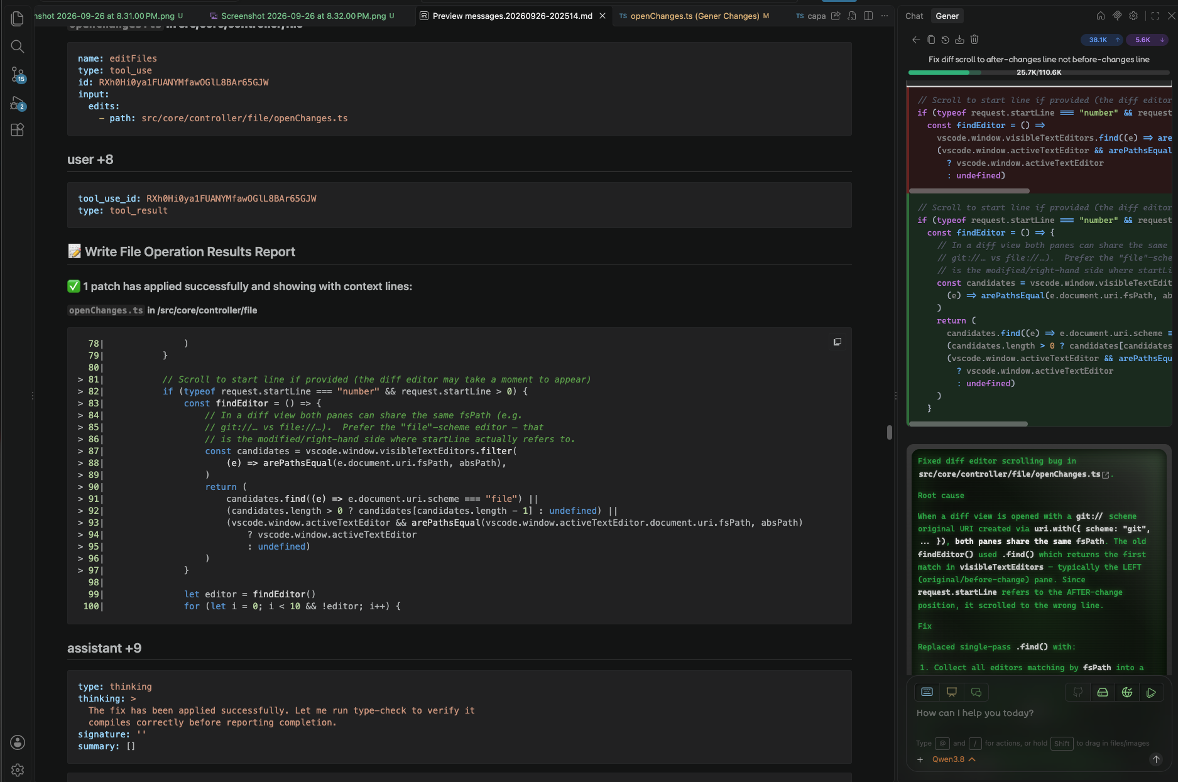Screen dimensions: 1178x782
Task: Click the 'assistant +9' heading
Action: pyautogui.click(x=104, y=648)
